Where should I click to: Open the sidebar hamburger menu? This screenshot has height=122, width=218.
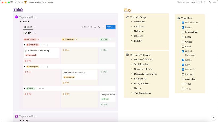click(x=12, y=2)
